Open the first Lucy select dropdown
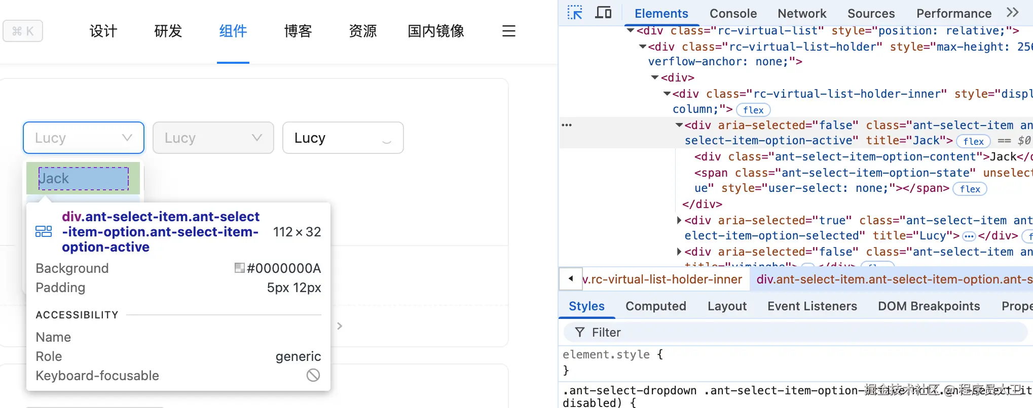 [84, 138]
